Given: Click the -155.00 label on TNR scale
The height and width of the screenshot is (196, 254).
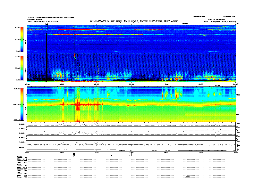Looking at the screenshot, I should point(17,120).
